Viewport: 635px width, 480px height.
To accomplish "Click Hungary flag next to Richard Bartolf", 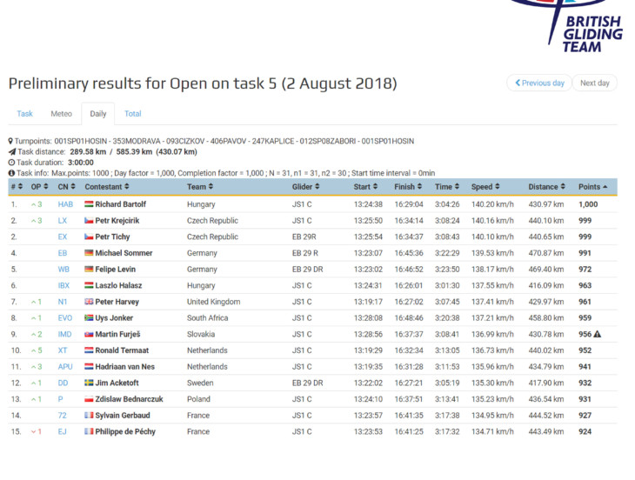I will click(89, 204).
